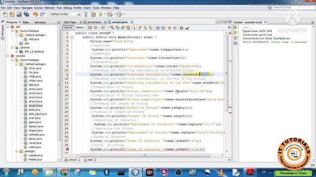The image size is (316, 177).
Task: Expand the JDK 1.8 (Default) node
Action: point(16,52)
